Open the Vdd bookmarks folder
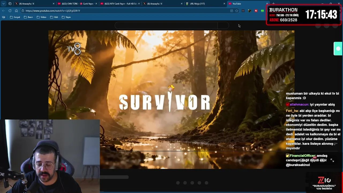Viewport: 343px width, 193px height. [x=54, y=17]
